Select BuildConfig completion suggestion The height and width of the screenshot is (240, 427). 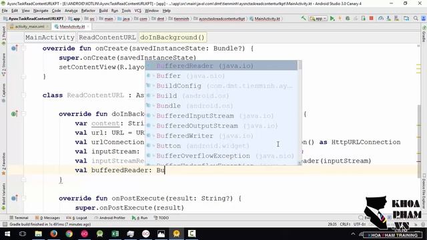222,86
